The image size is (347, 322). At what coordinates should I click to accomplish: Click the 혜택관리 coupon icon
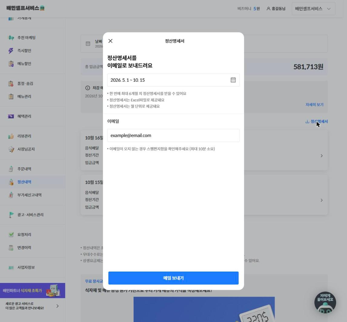click(11, 116)
